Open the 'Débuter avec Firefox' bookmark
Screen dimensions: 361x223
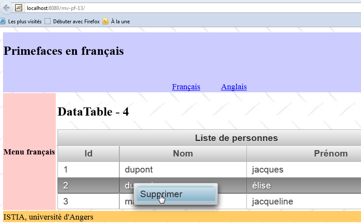(76, 21)
